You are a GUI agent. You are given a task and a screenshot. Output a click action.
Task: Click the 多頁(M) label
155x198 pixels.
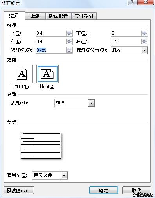[19, 103]
